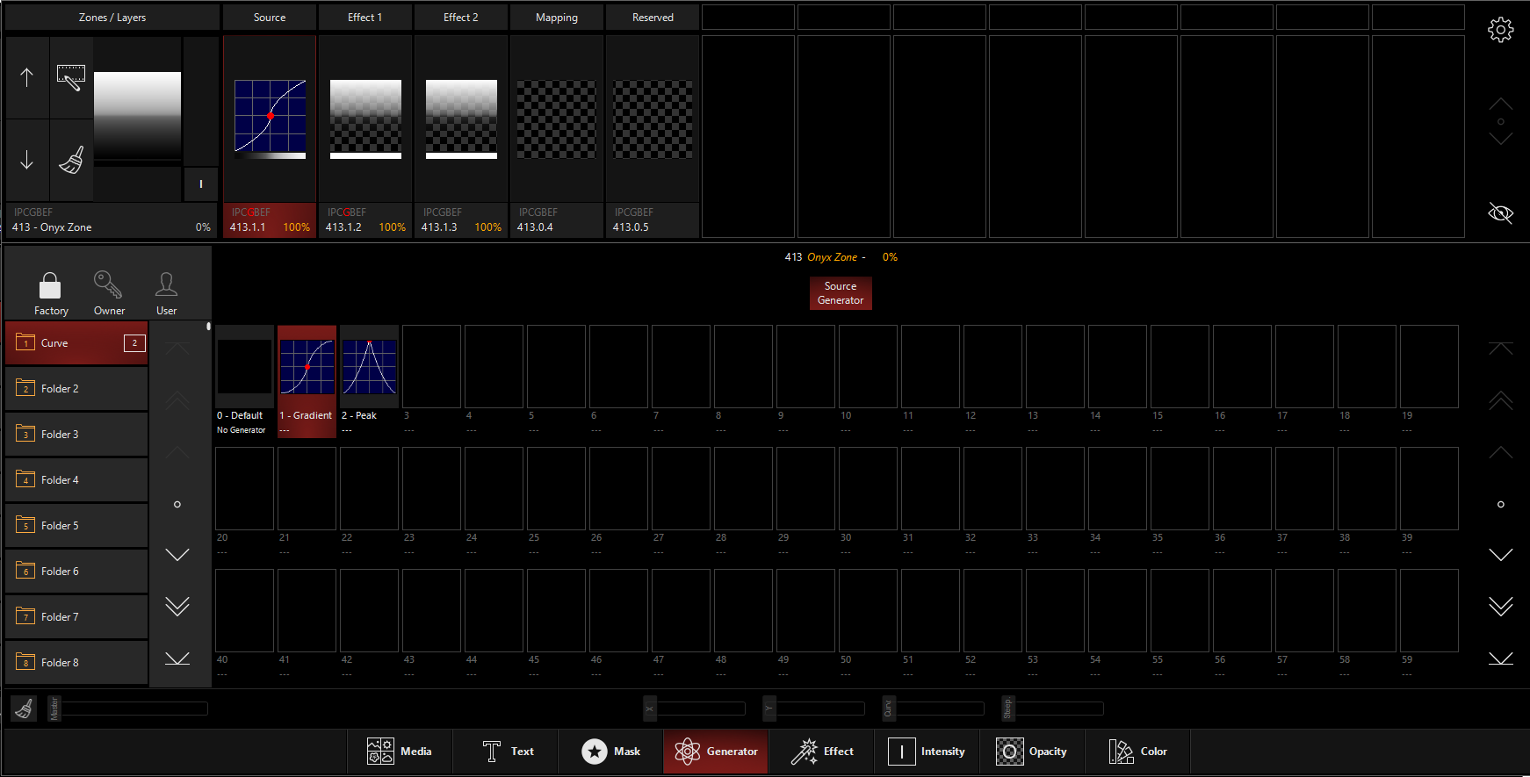
Task: Select the 0 - Default generator preset
Action: click(244, 381)
